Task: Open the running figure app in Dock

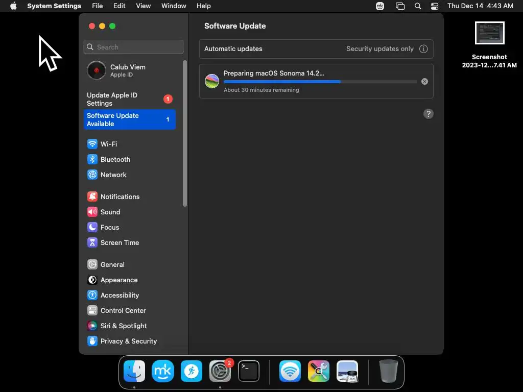Action: (x=192, y=371)
